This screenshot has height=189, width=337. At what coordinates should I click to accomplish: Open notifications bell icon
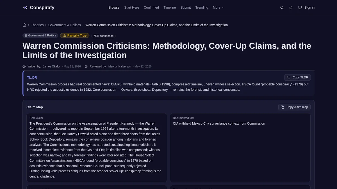291,8
